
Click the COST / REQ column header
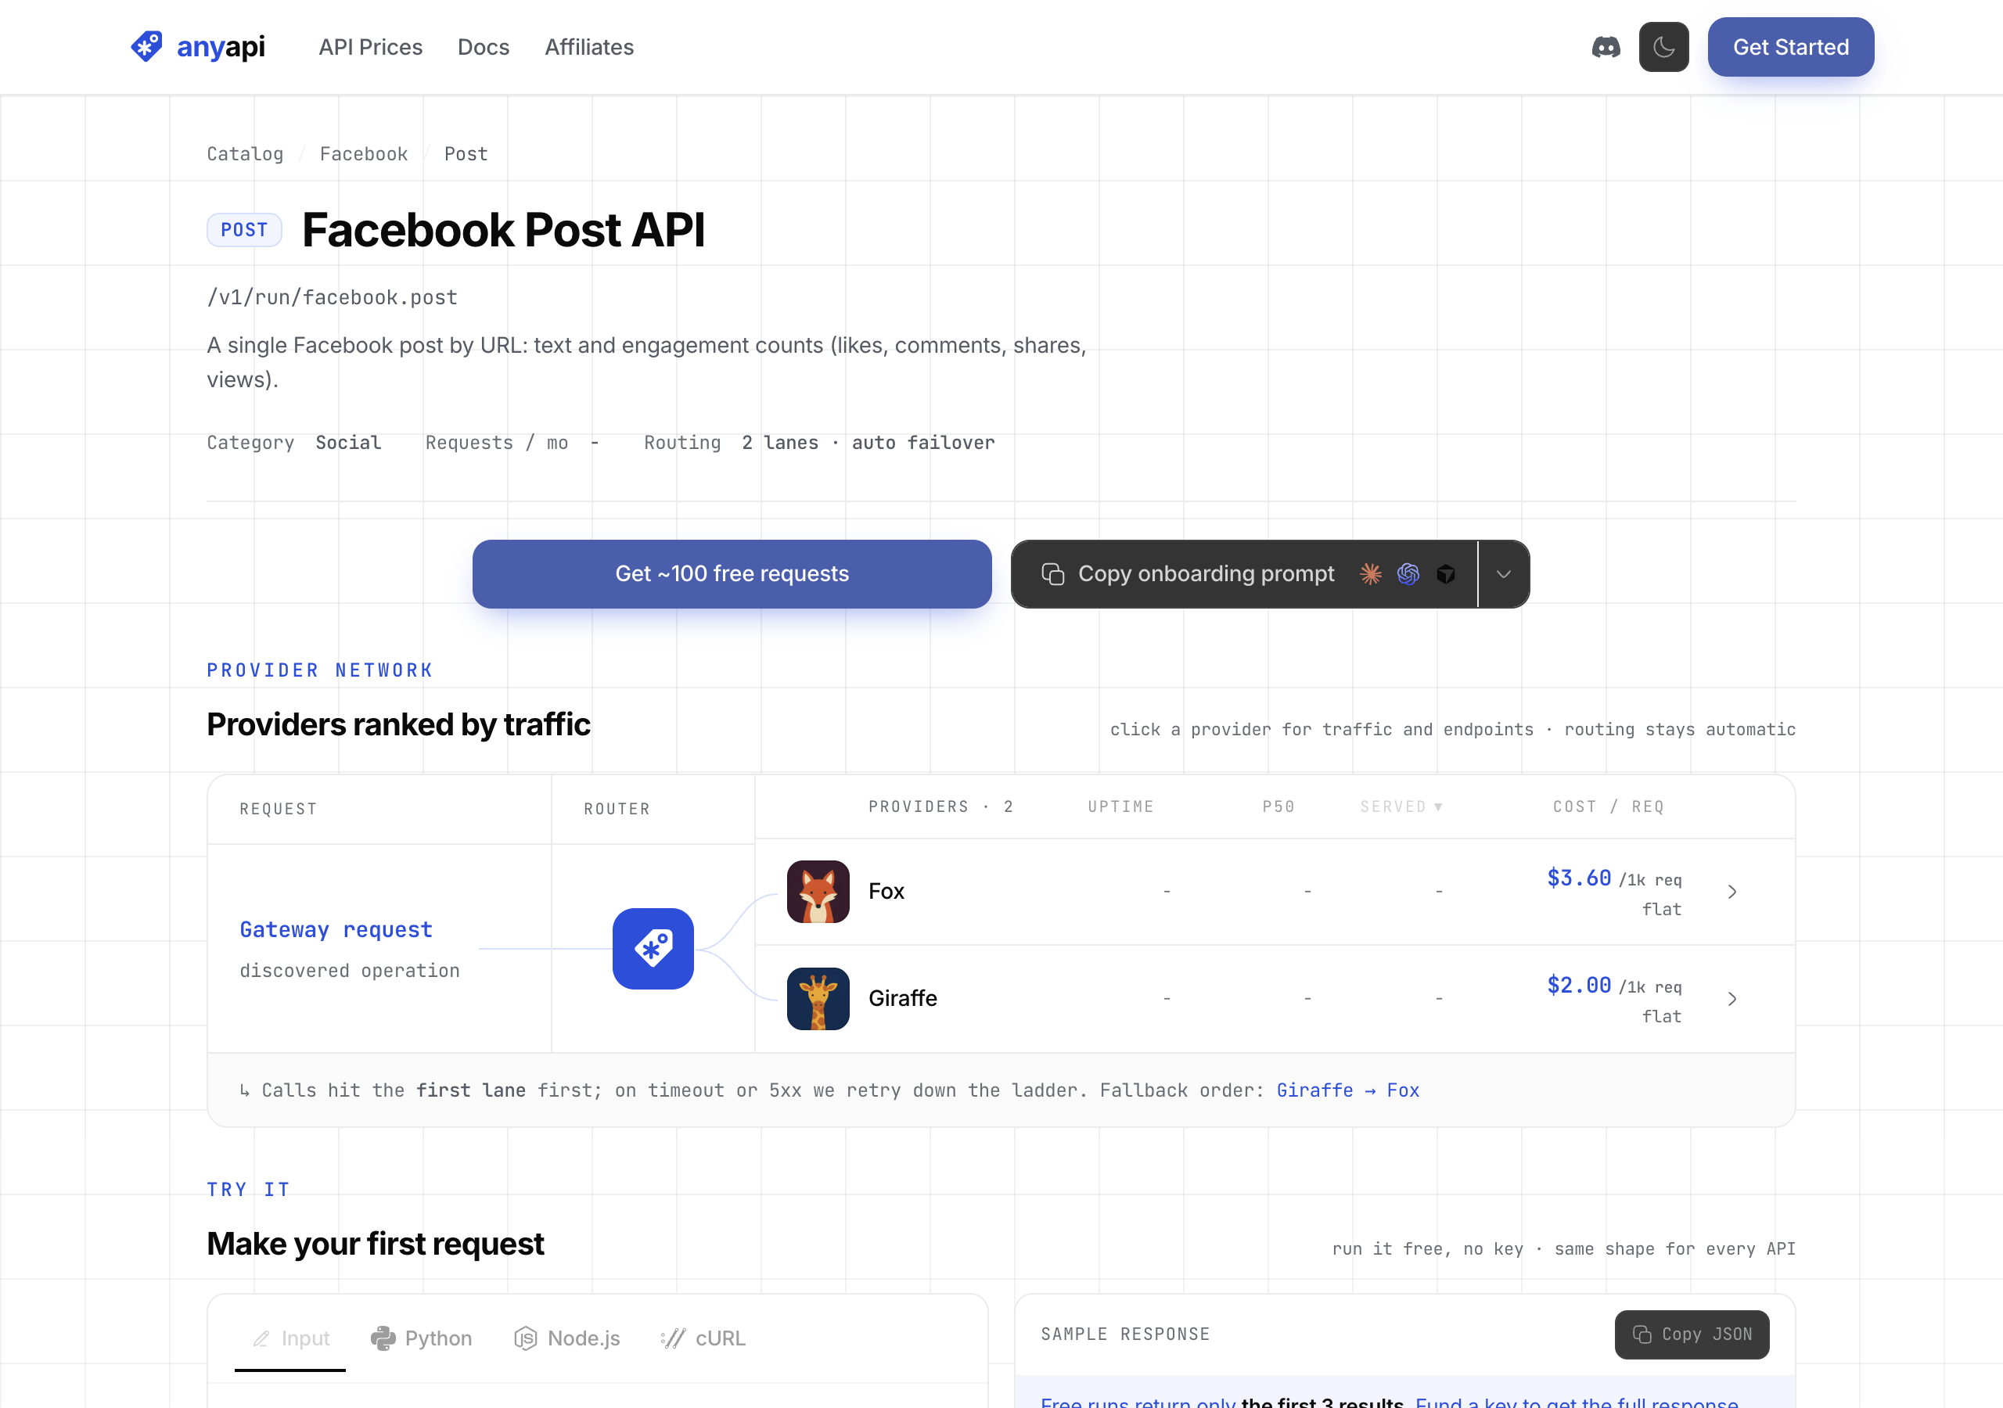[x=1608, y=807]
